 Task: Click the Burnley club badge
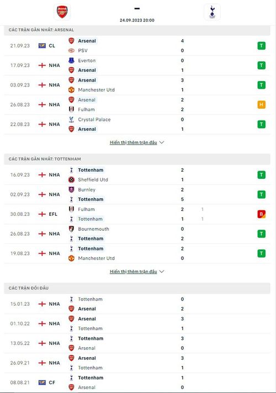tap(71, 189)
